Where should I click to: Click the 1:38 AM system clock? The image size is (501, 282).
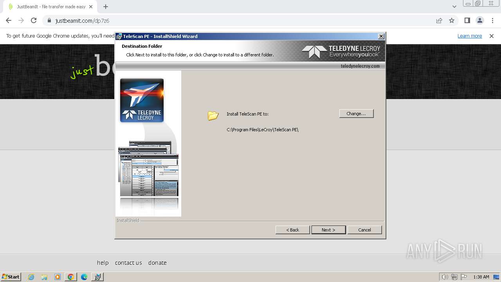click(481, 277)
